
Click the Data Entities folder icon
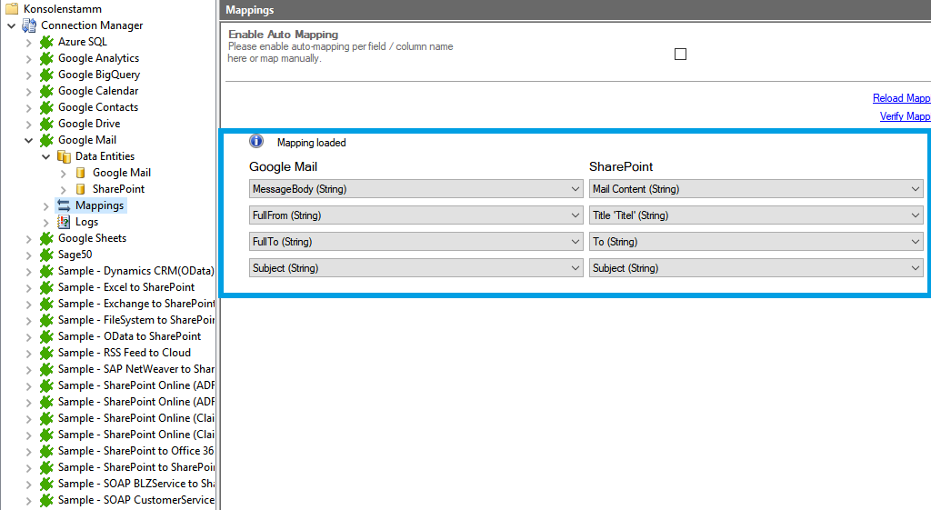point(64,156)
